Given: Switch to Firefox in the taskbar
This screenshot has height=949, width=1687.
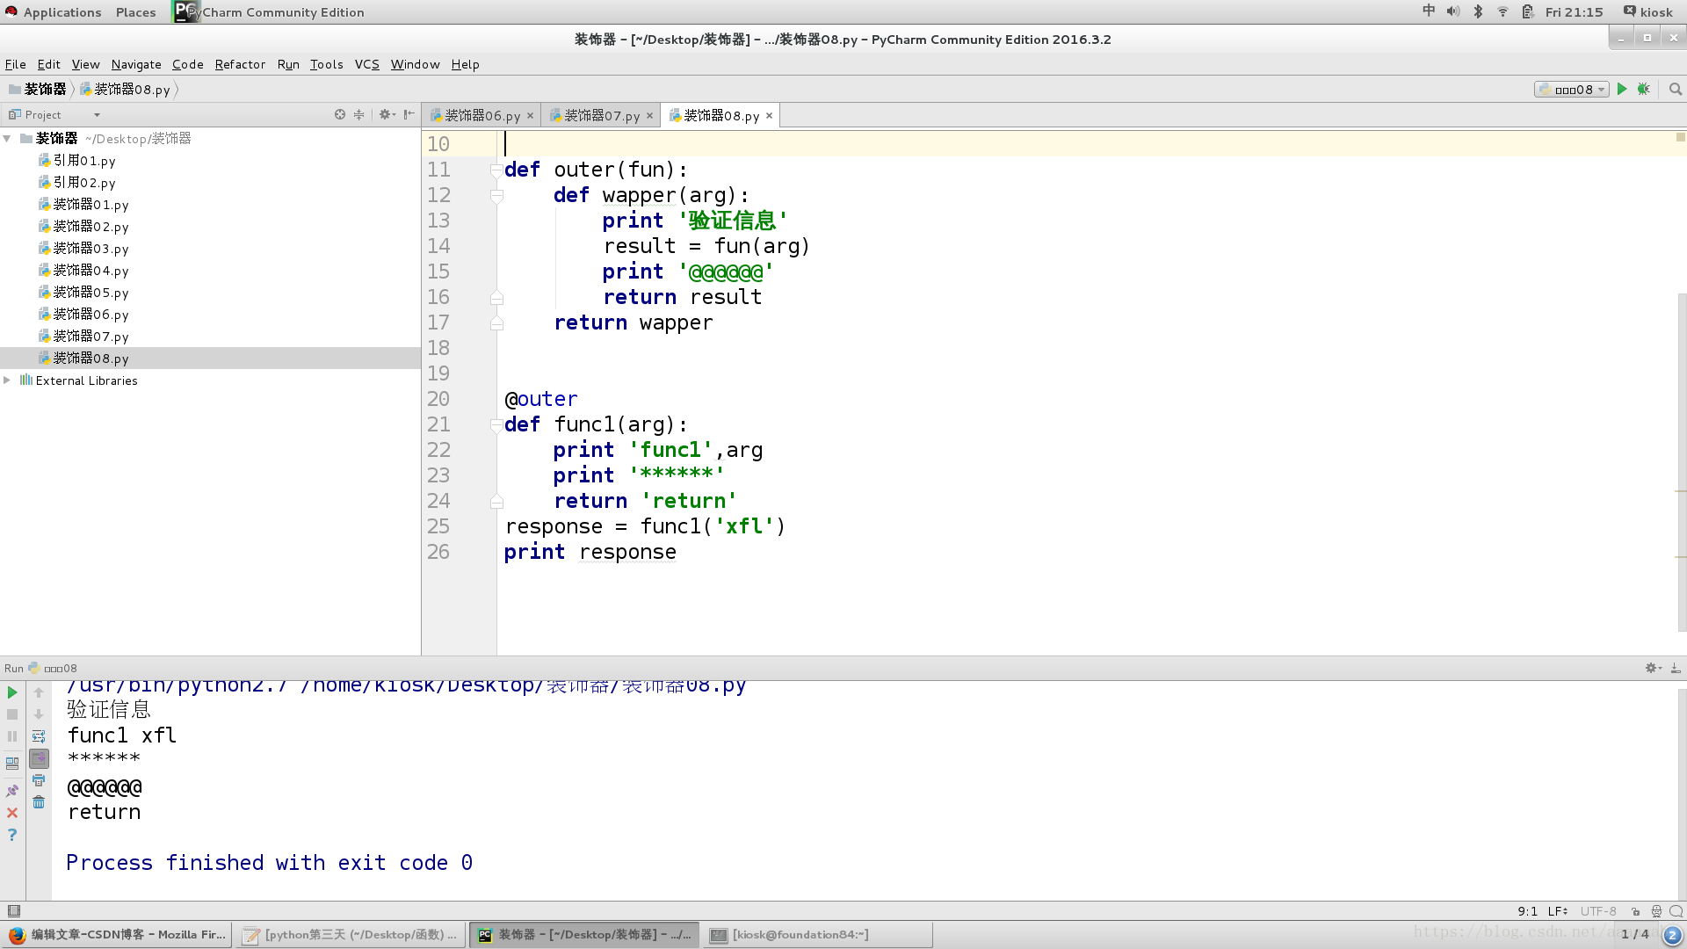Looking at the screenshot, I should (117, 935).
